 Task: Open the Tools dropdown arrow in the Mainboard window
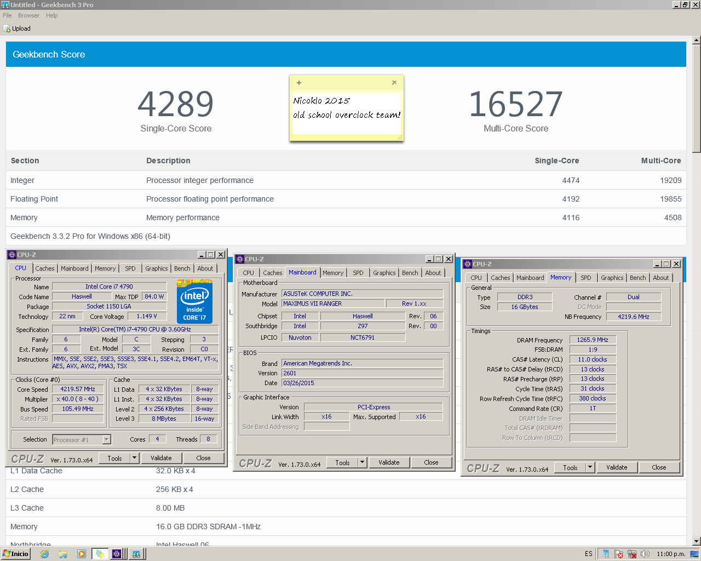tap(362, 462)
